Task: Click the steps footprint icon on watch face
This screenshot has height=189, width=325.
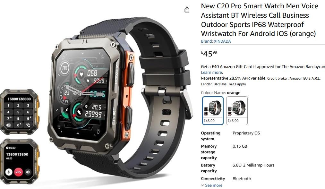Action: pyautogui.click(x=79, y=112)
